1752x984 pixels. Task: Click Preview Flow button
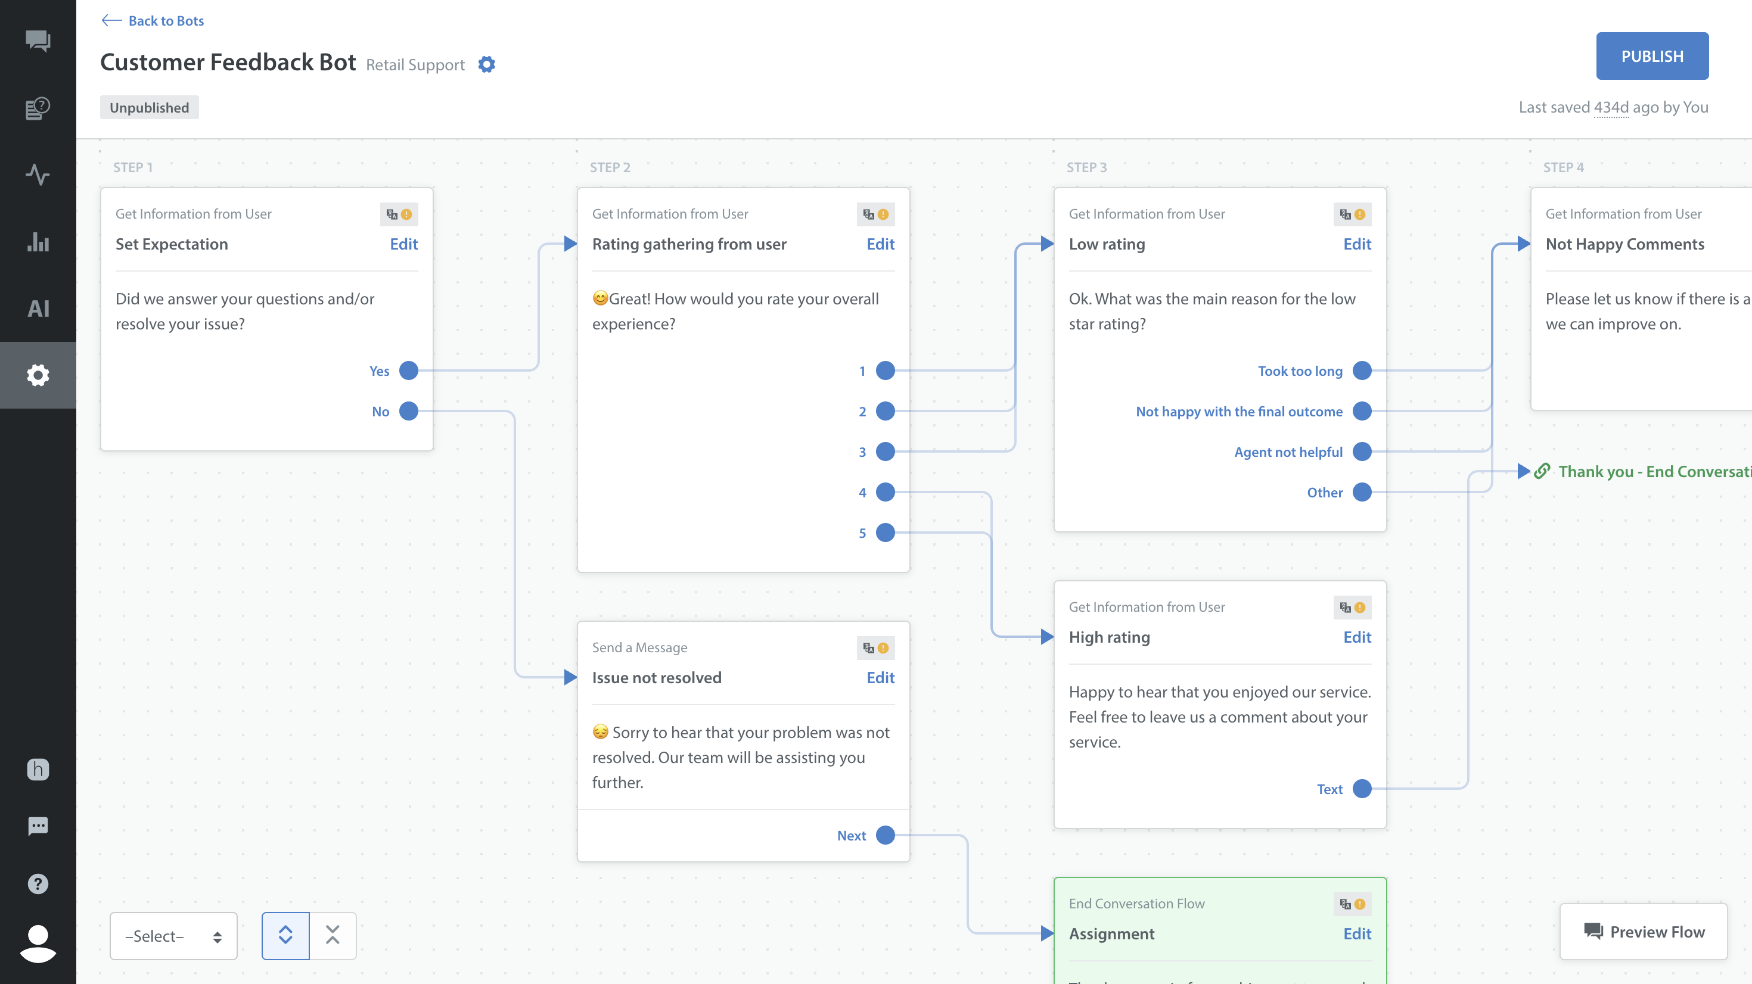pos(1643,932)
